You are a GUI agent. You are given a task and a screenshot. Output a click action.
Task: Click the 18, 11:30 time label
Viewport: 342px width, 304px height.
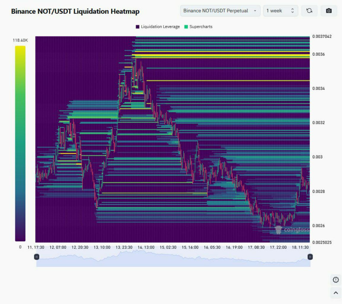pyautogui.click(x=300, y=247)
